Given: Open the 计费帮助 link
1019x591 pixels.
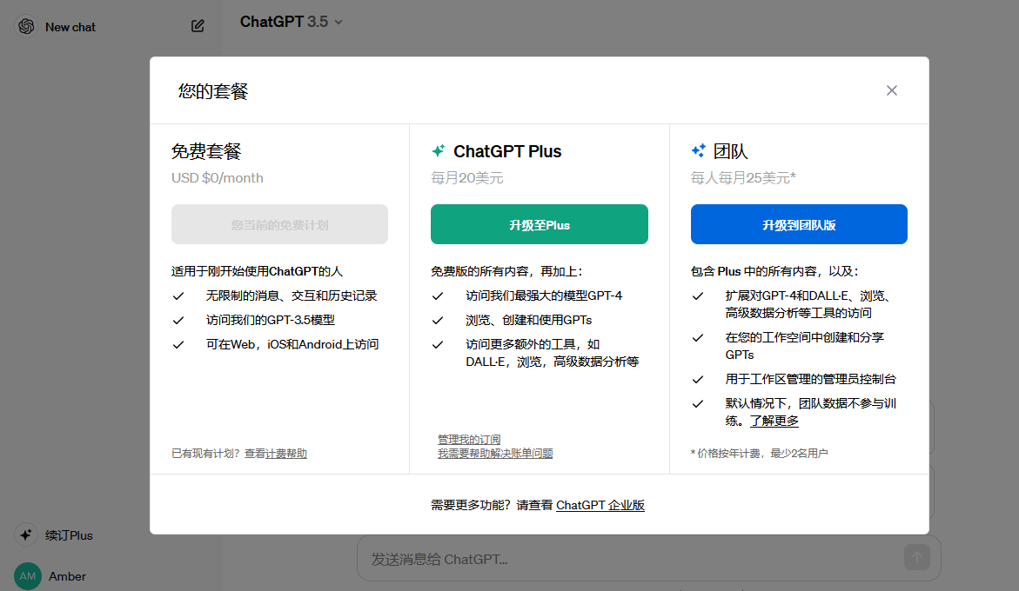Looking at the screenshot, I should click(x=288, y=453).
